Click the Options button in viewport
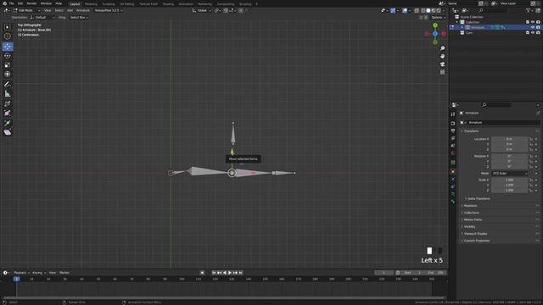Viewport: 543px width, 305px height. (x=438, y=17)
